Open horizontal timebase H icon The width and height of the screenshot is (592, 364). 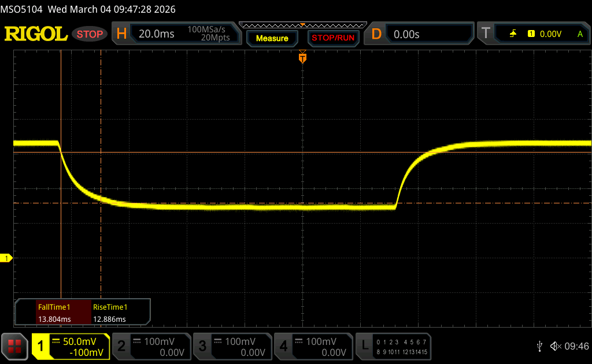click(x=121, y=34)
